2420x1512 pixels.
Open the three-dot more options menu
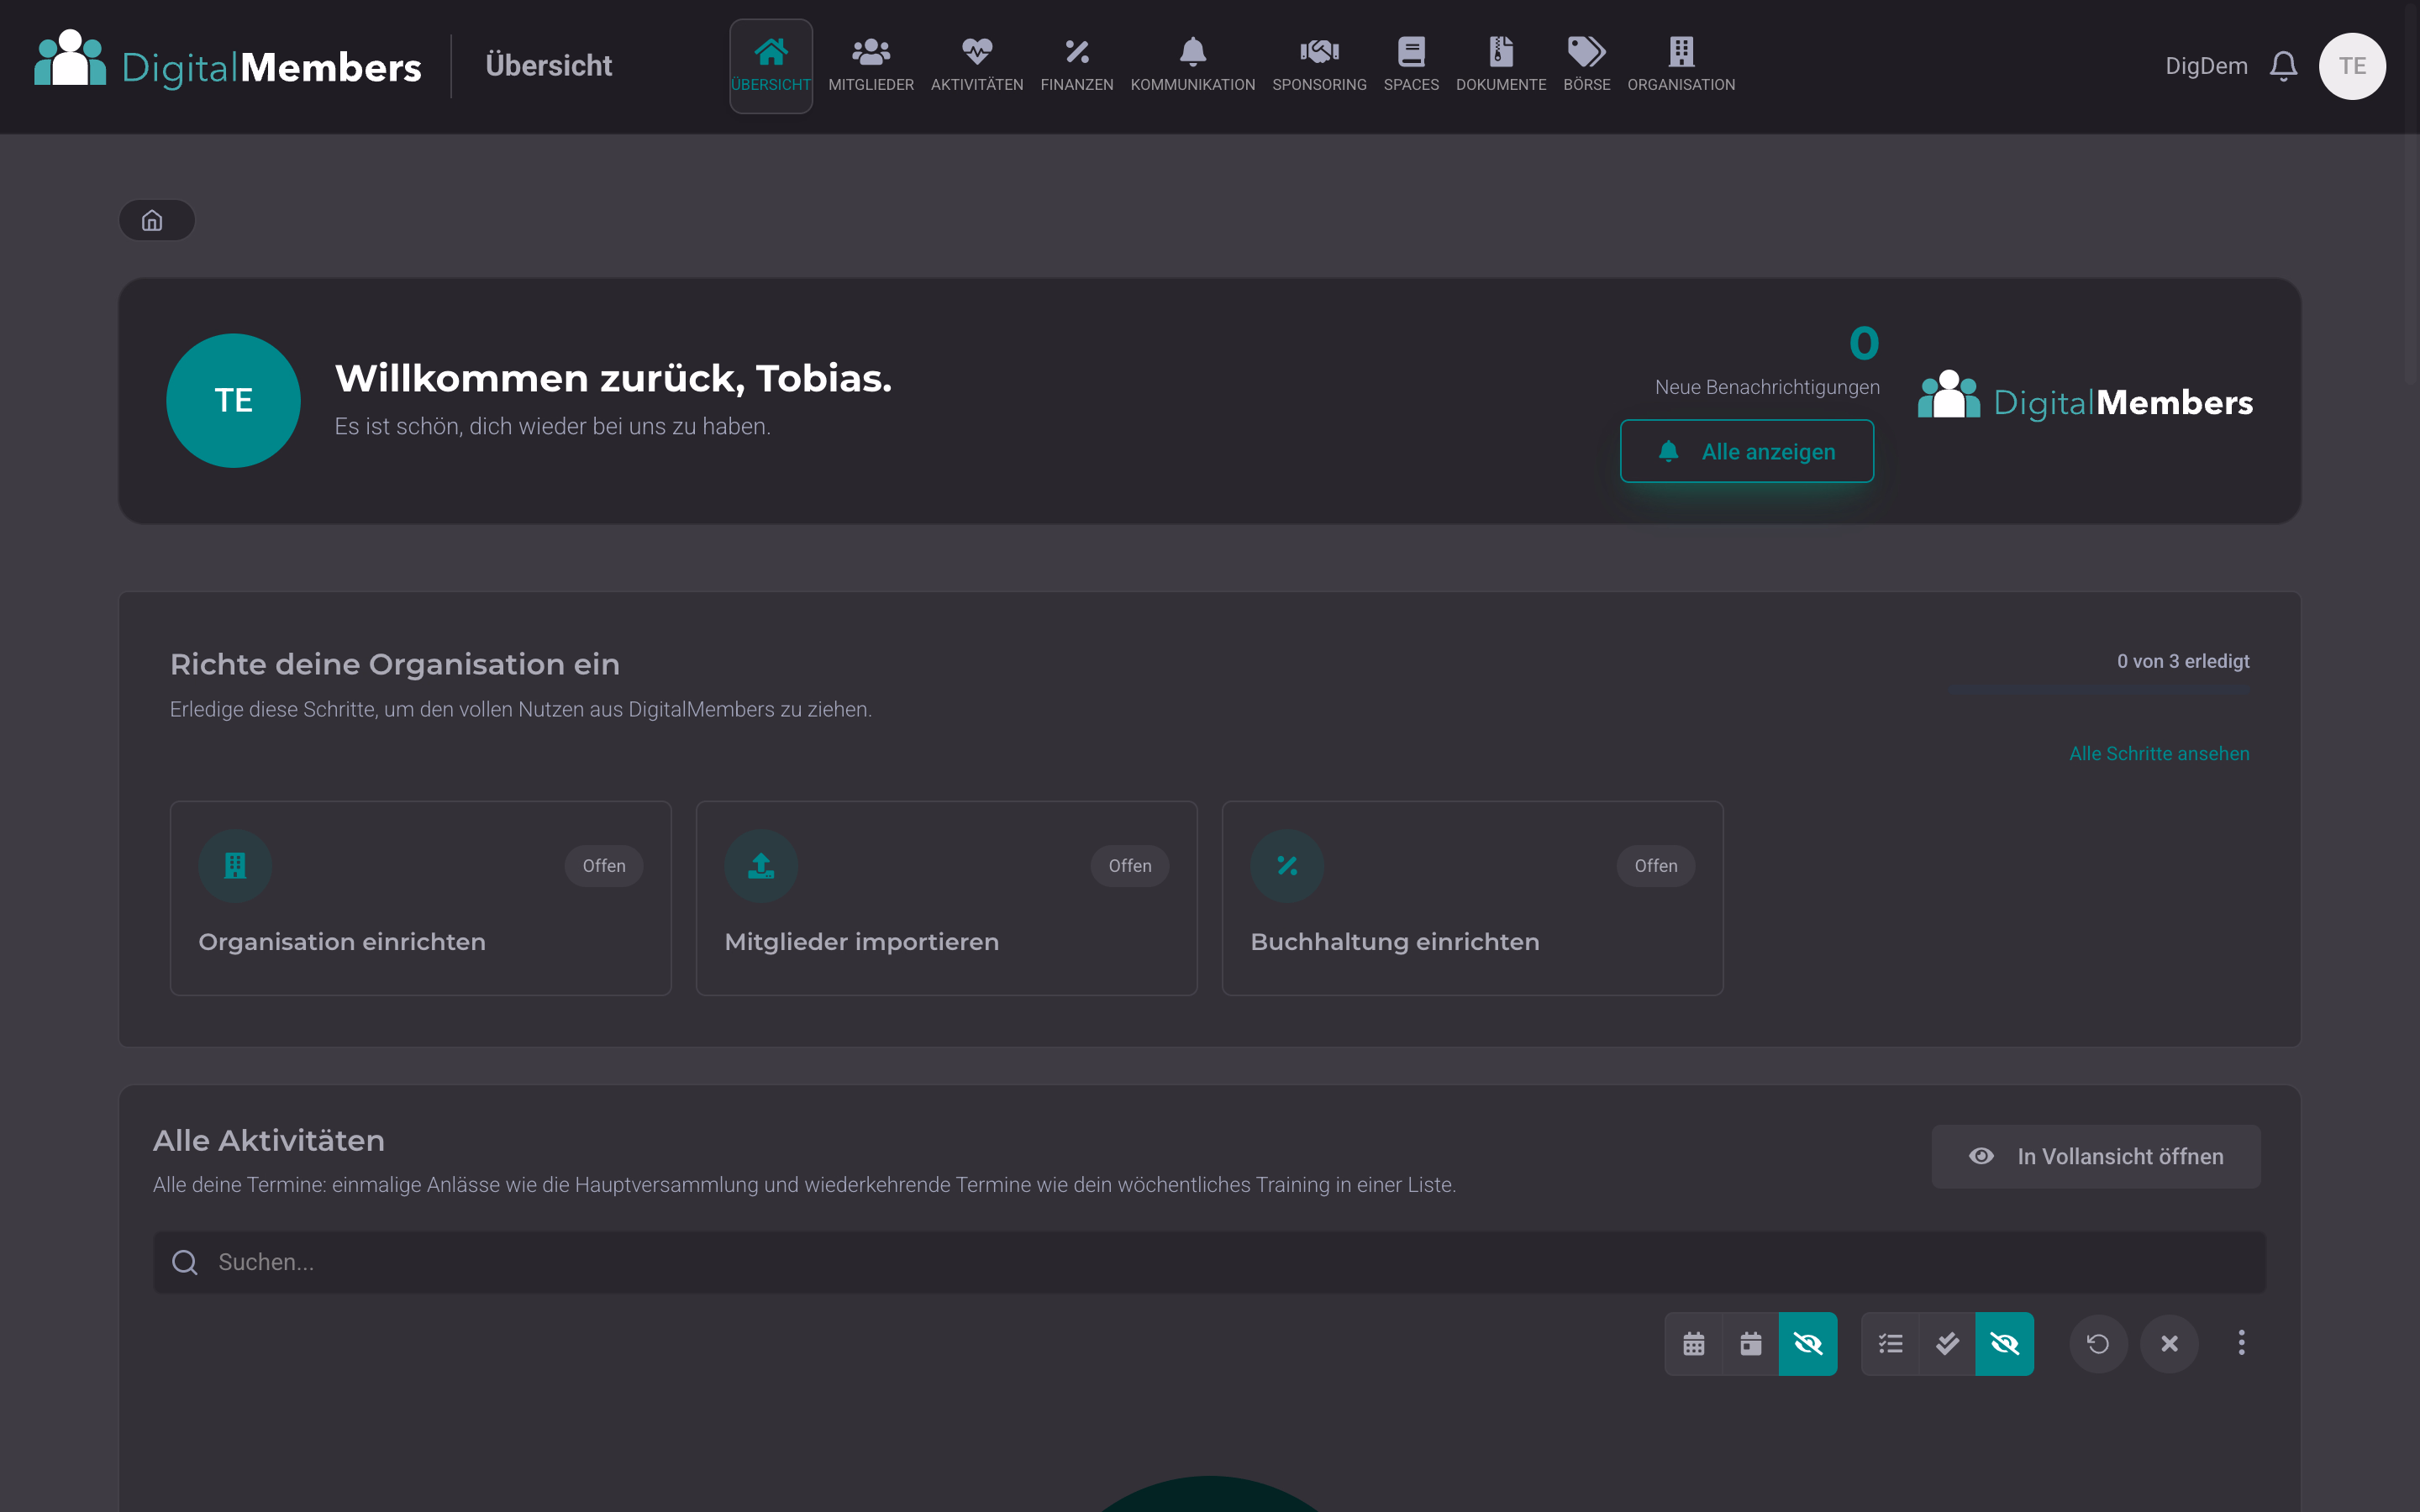(x=2241, y=1343)
